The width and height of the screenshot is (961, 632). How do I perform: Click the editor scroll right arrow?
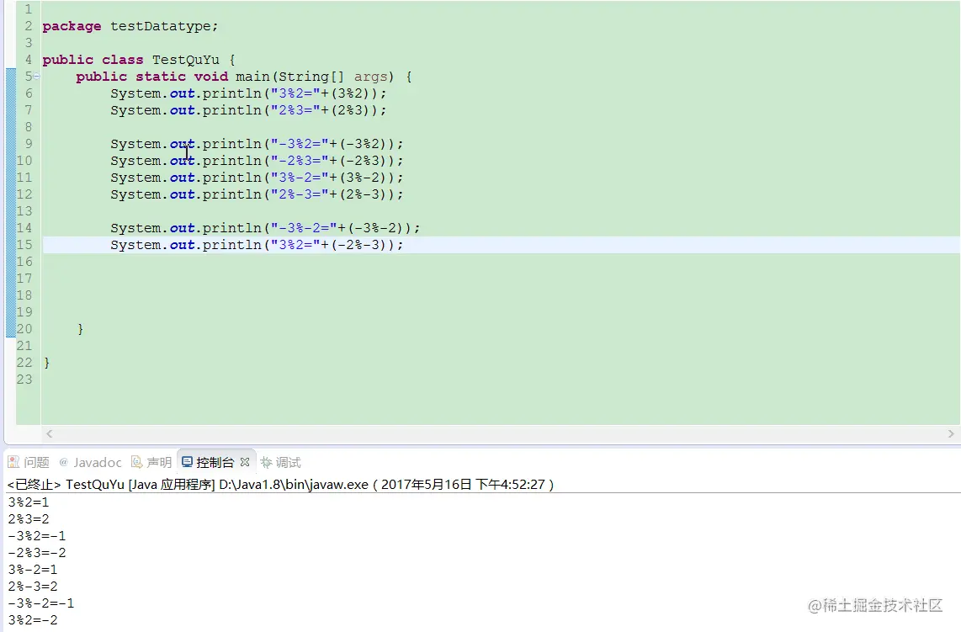point(951,434)
